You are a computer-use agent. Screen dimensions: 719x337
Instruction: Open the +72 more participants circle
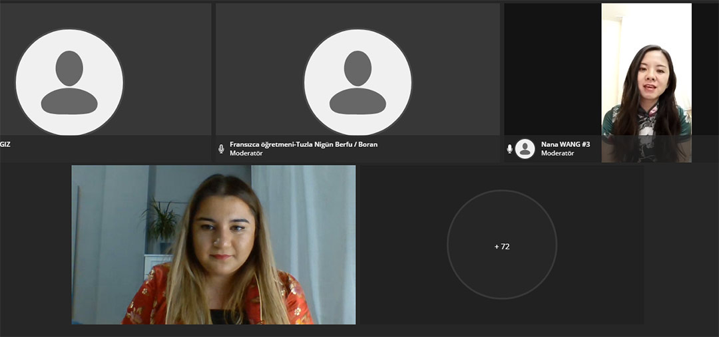[x=502, y=245]
